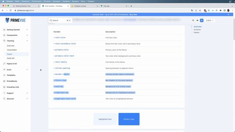This screenshot has width=235, height=132.
Task: Open the Chrome three-dot menu
Action: pyautogui.click(x=232, y=10)
